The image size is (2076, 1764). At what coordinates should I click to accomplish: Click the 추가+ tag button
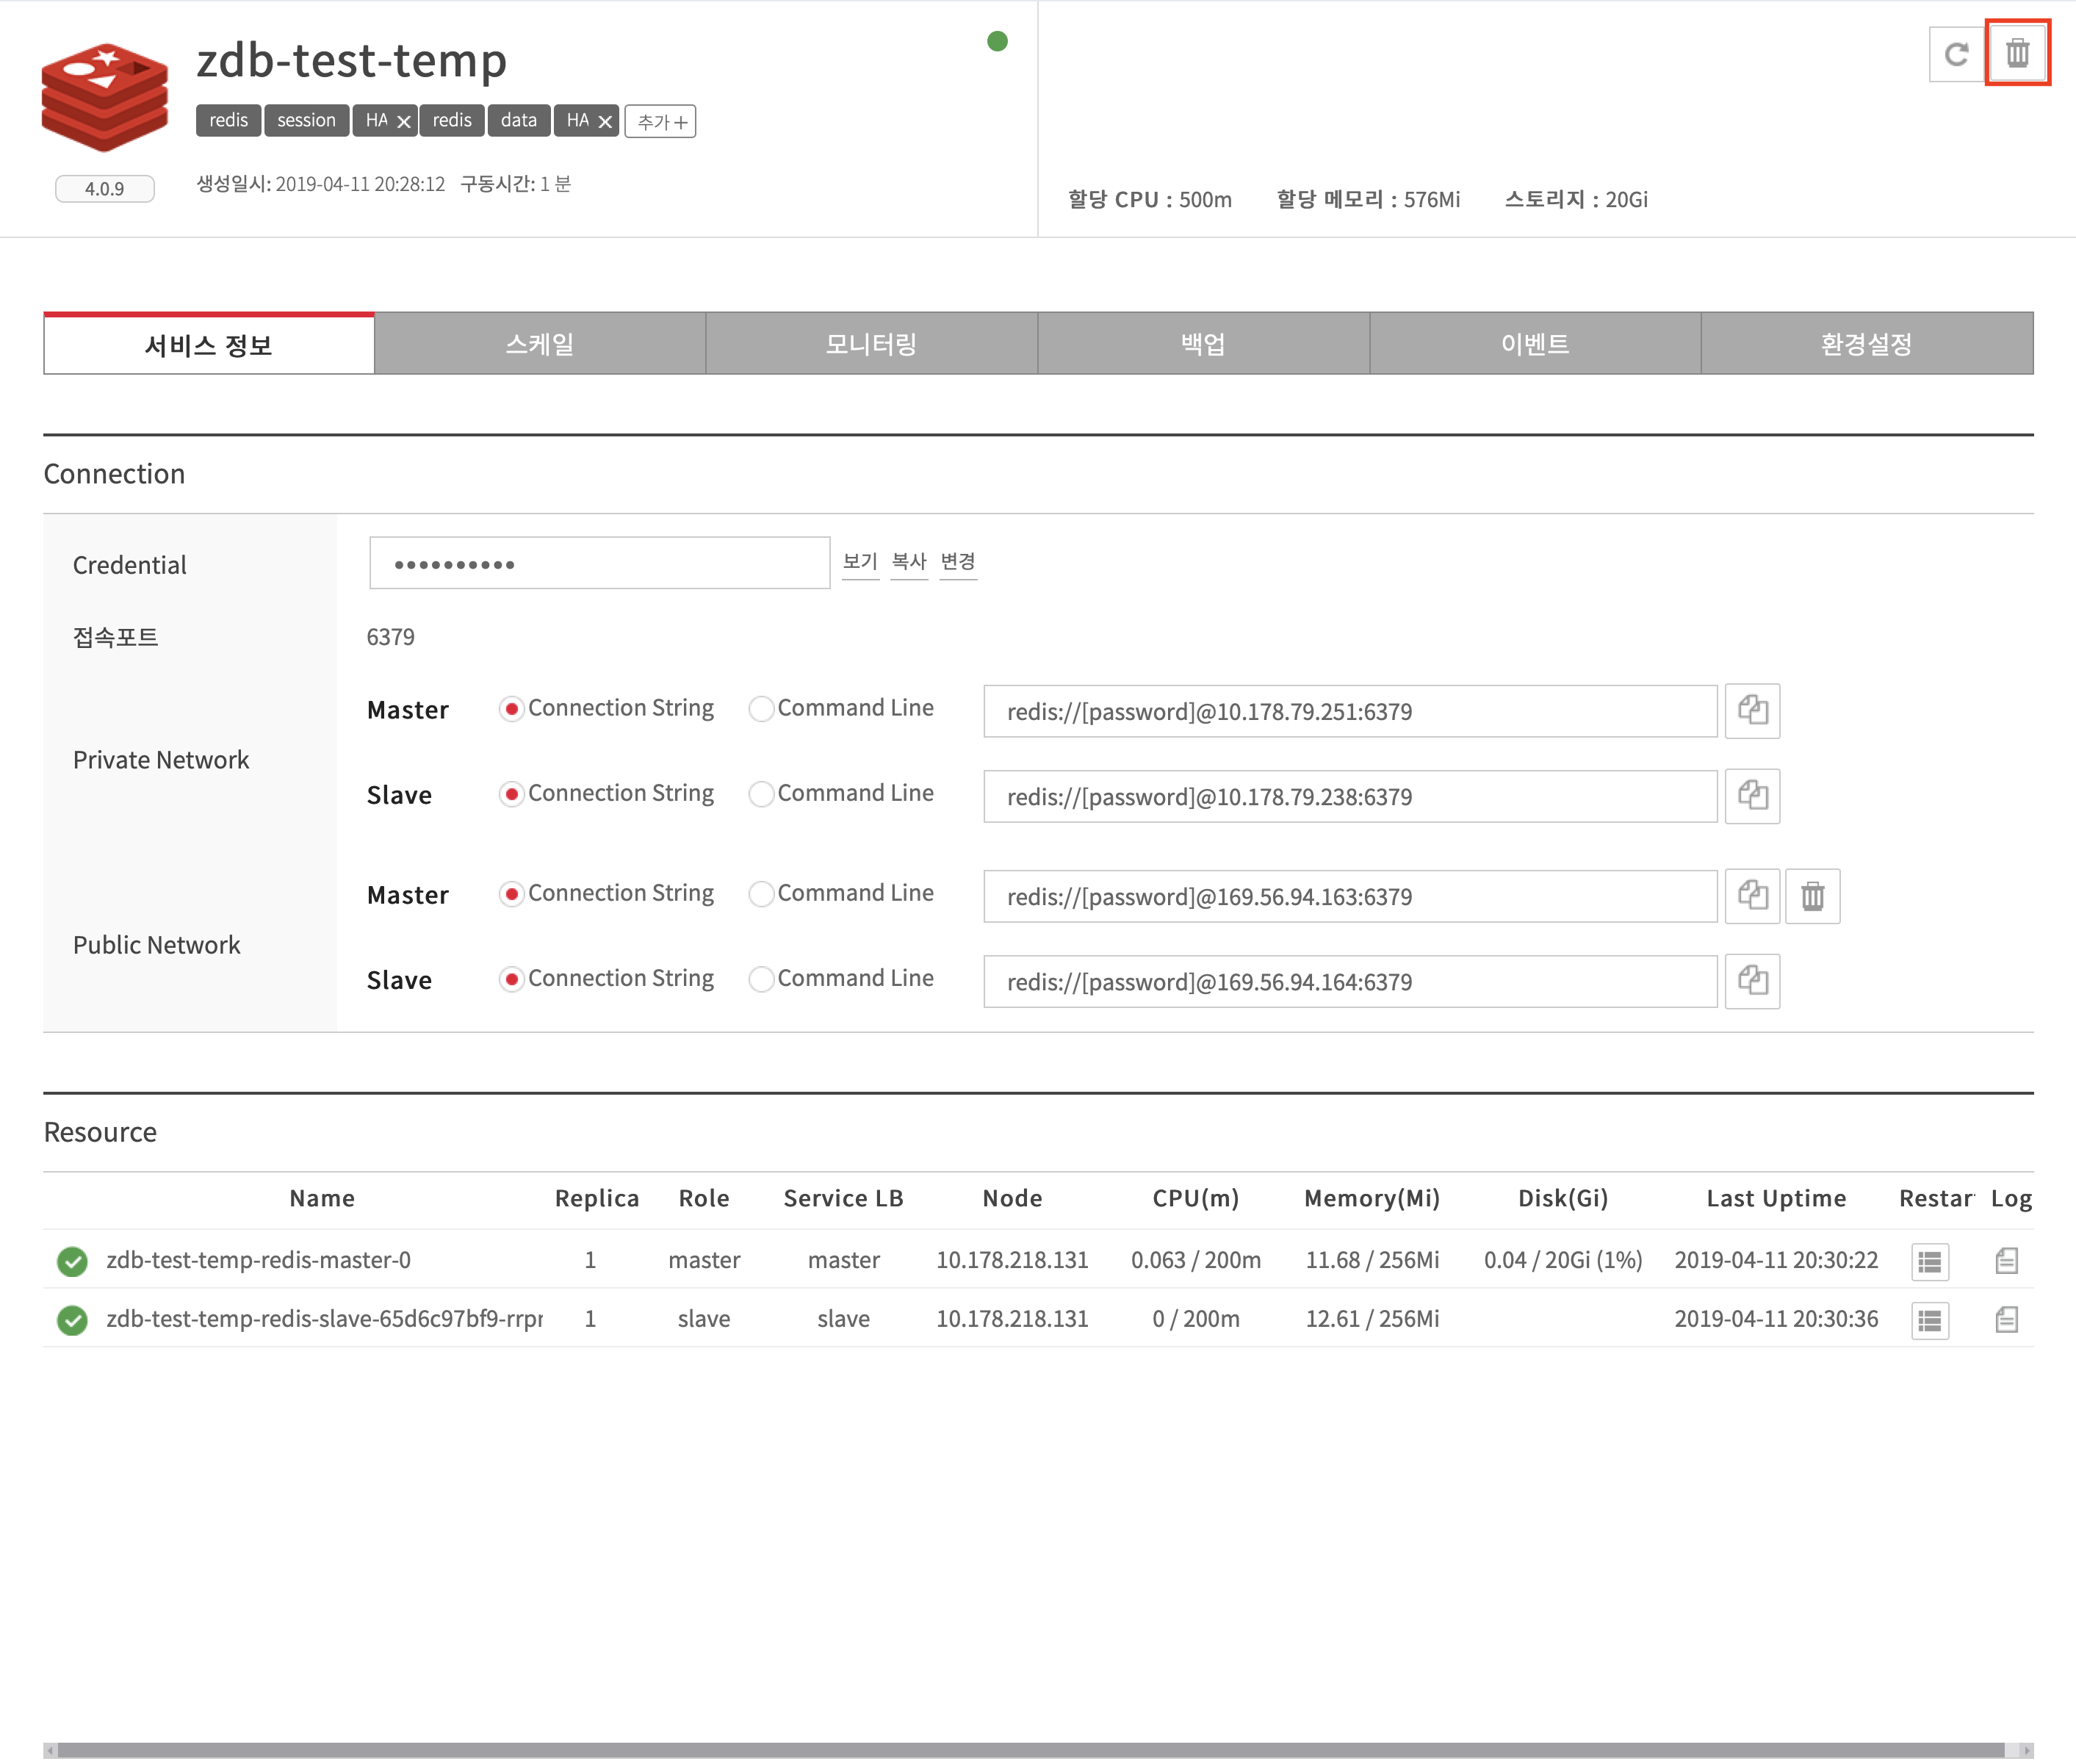(660, 122)
